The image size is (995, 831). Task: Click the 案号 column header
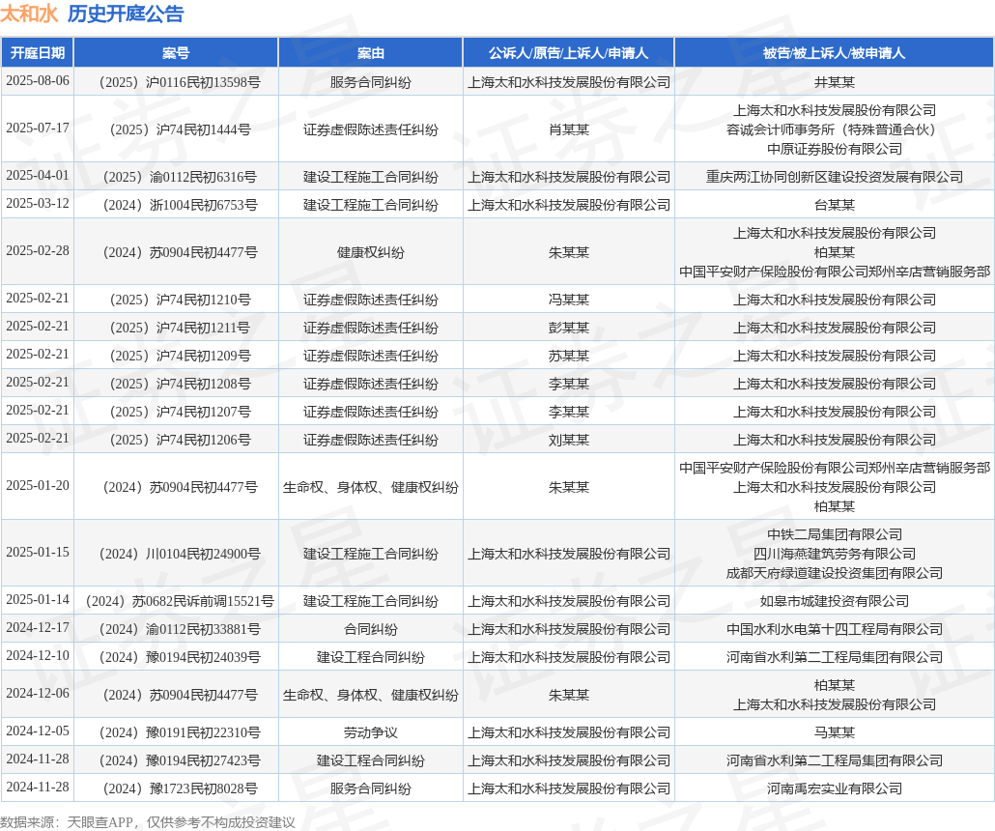point(176,53)
